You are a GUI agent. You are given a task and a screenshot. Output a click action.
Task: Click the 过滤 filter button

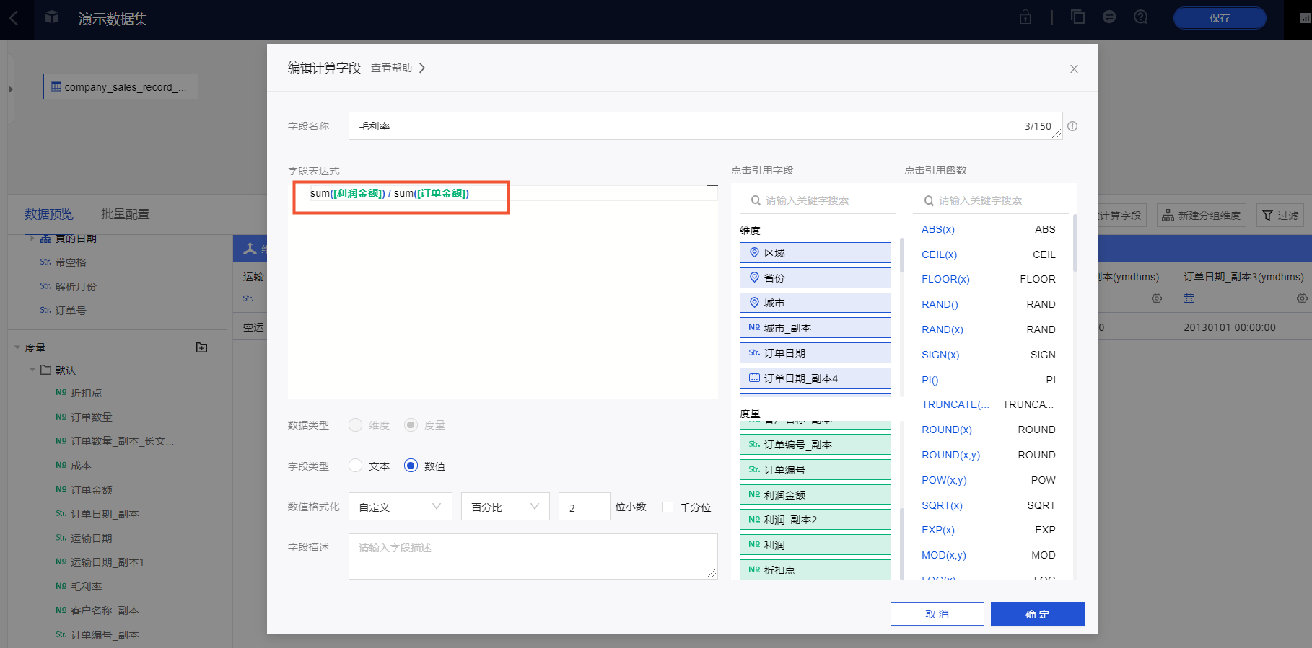point(1280,216)
